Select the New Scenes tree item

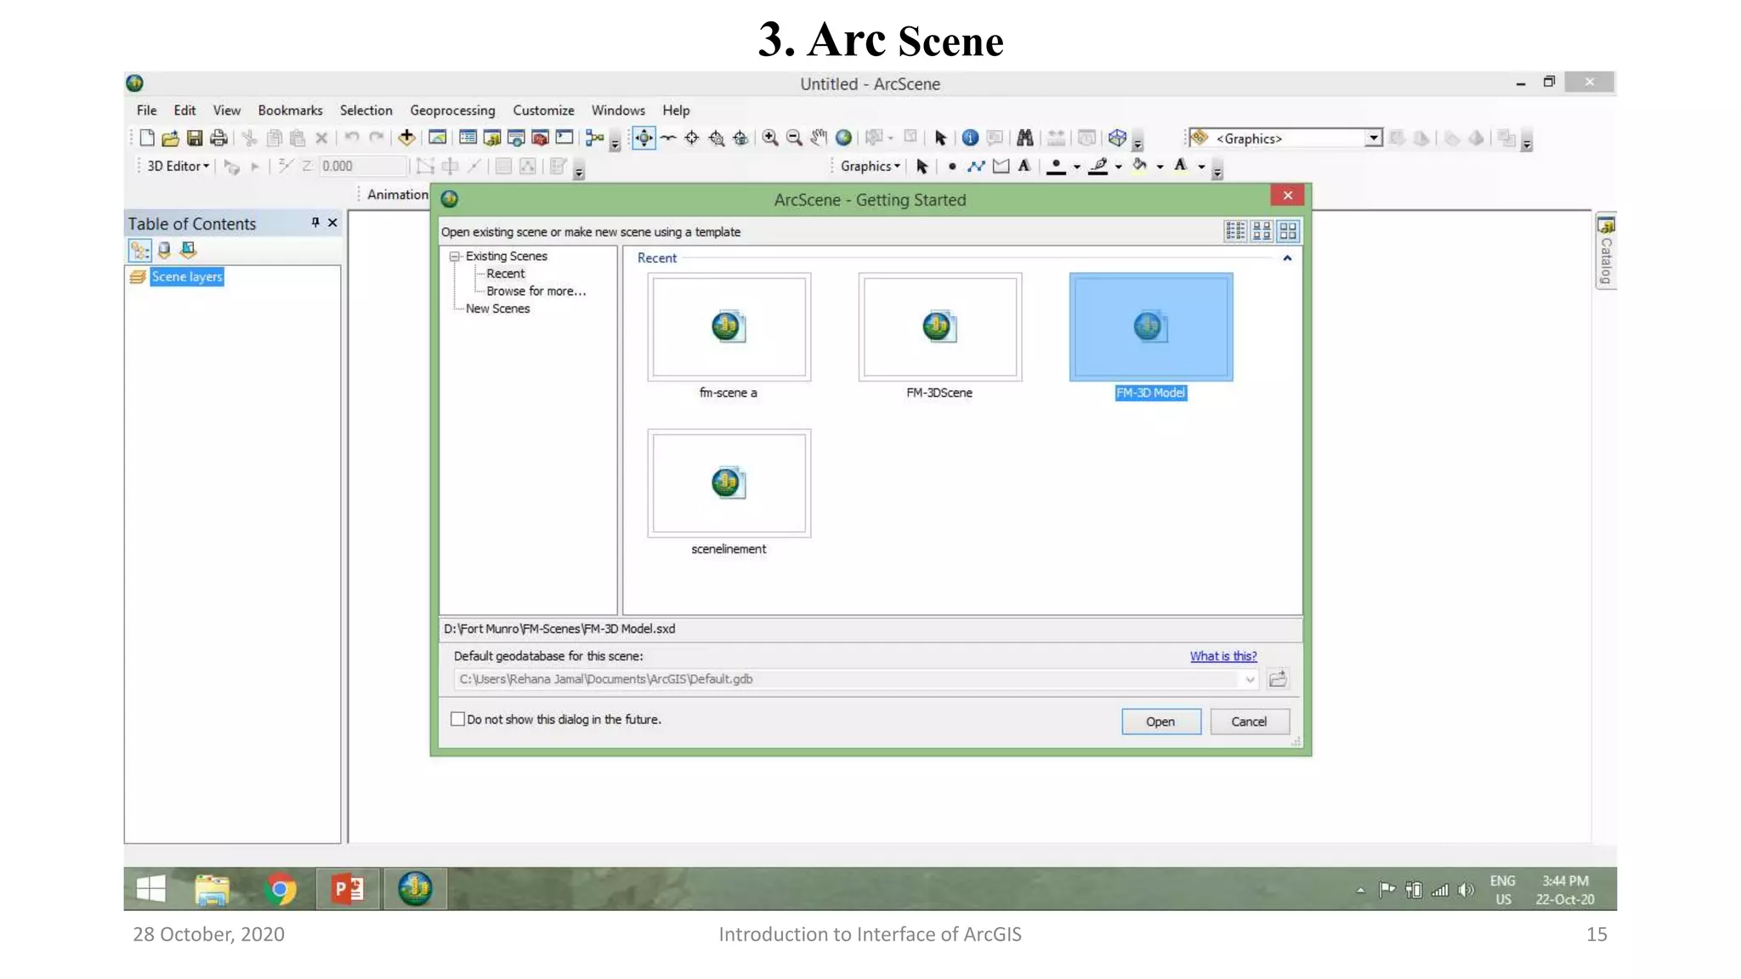pyautogui.click(x=497, y=308)
